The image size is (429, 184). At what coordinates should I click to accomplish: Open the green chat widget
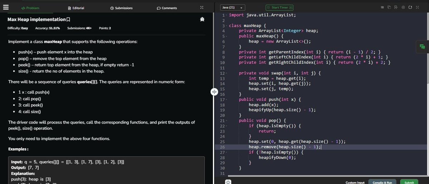422,46
